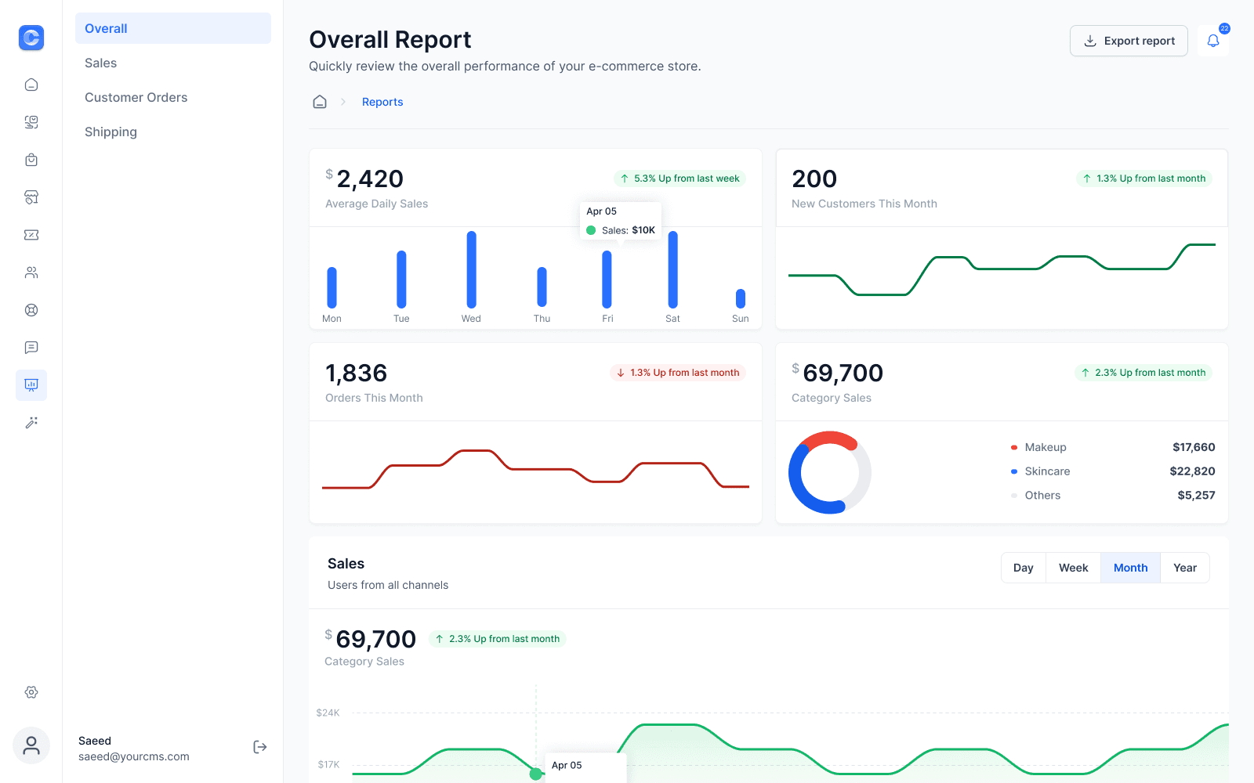Image resolution: width=1254 pixels, height=783 pixels.
Task: Click the blue C app logo
Action: click(x=31, y=37)
